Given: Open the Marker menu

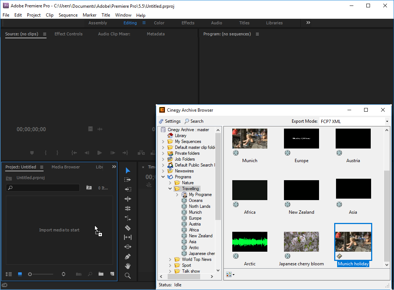Looking at the screenshot, I should click(x=89, y=15).
